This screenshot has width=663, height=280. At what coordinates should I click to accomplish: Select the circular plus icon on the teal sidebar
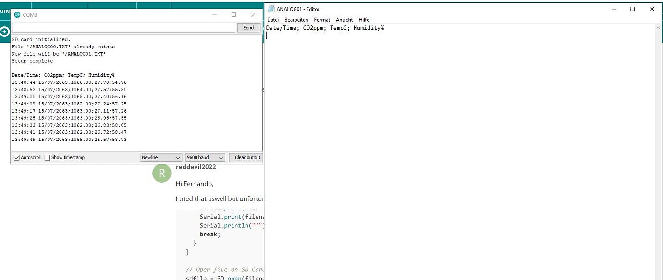click(x=5, y=32)
